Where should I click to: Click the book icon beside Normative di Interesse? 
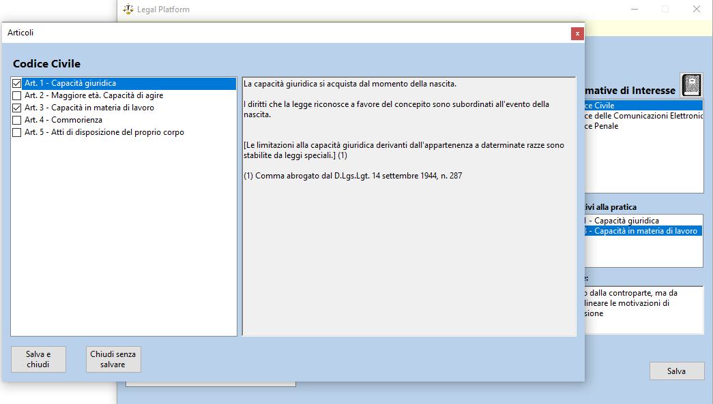(x=691, y=86)
